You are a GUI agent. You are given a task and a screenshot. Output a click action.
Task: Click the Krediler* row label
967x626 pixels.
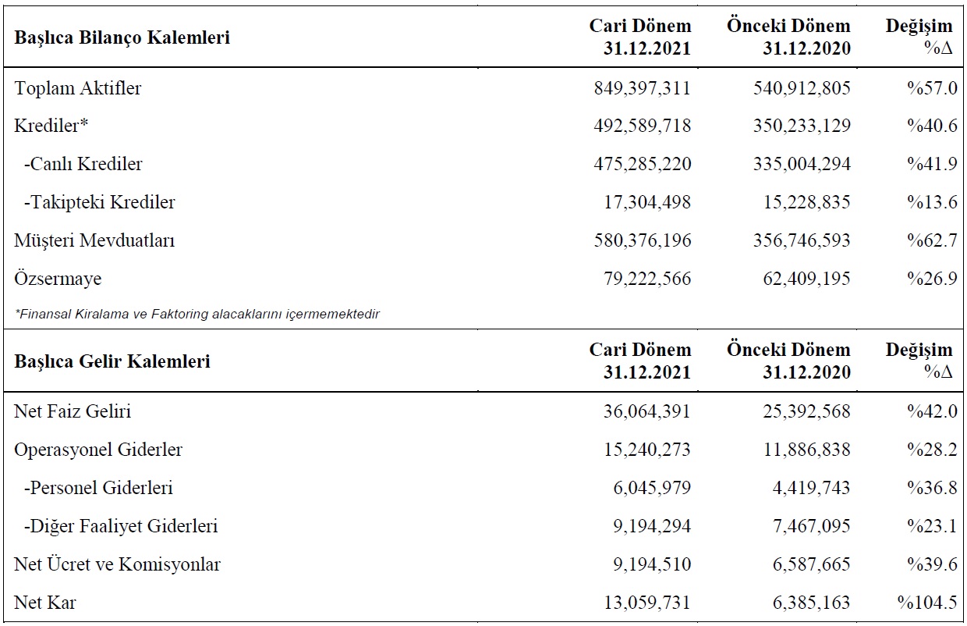tap(52, 126)
